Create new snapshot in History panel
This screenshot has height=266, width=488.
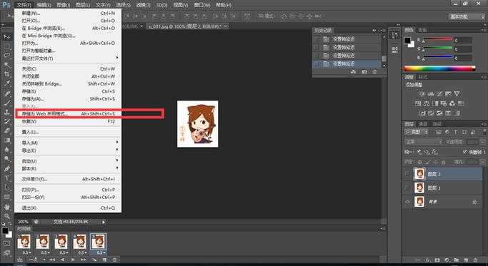[x=364, y=72]
